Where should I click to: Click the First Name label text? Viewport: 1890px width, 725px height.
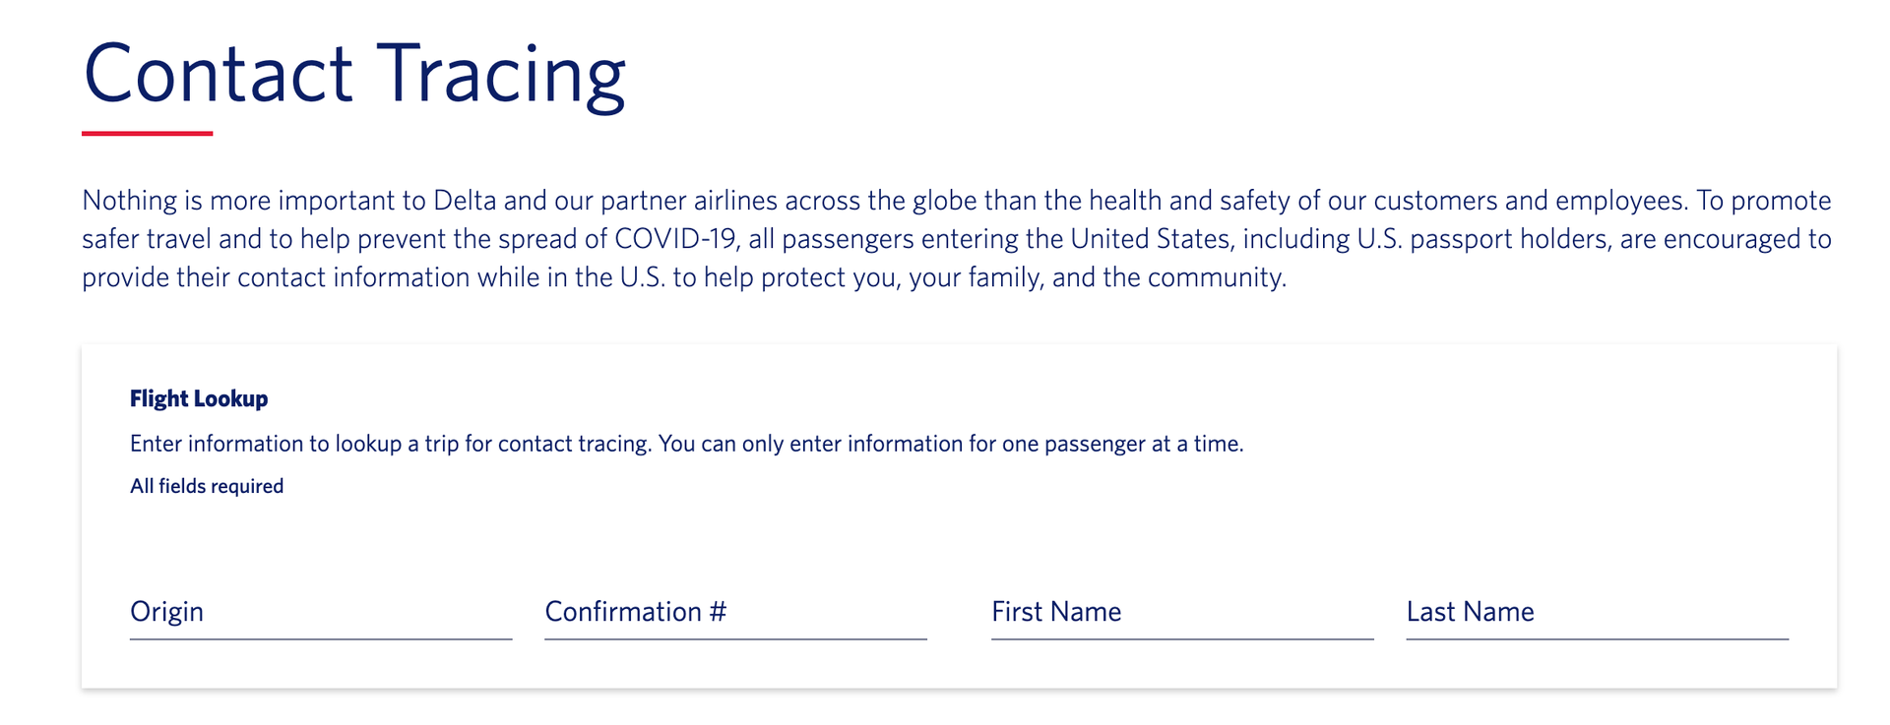[x=1056, y=612]
